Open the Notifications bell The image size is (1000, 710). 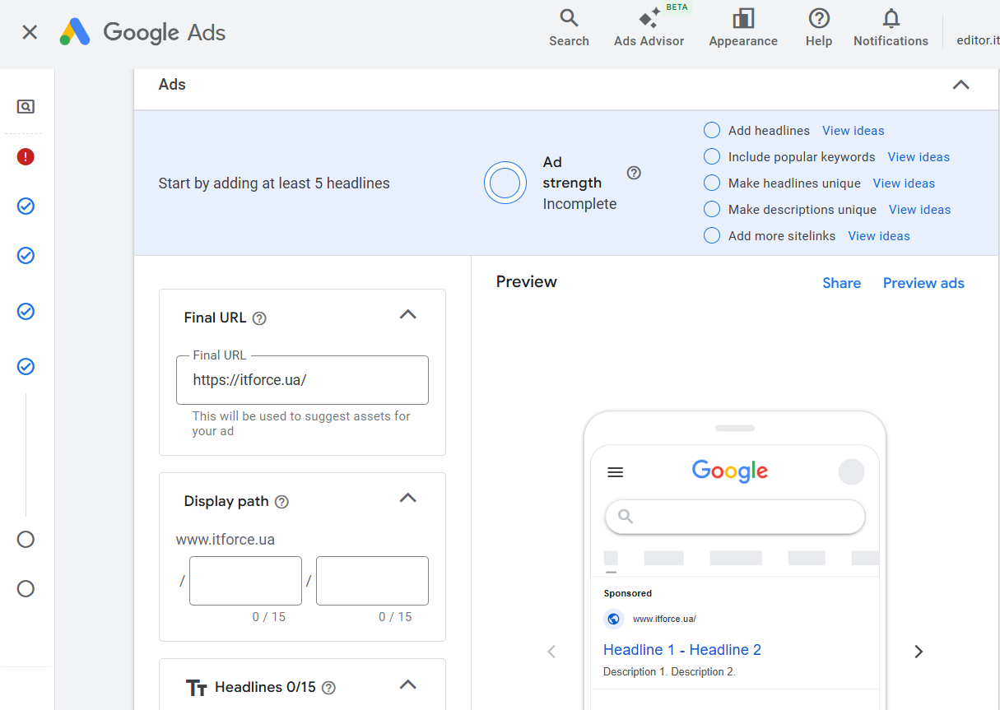click(x=891, y=19)
